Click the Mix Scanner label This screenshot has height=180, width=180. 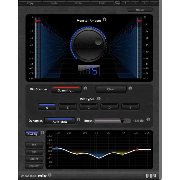point(38,89)
